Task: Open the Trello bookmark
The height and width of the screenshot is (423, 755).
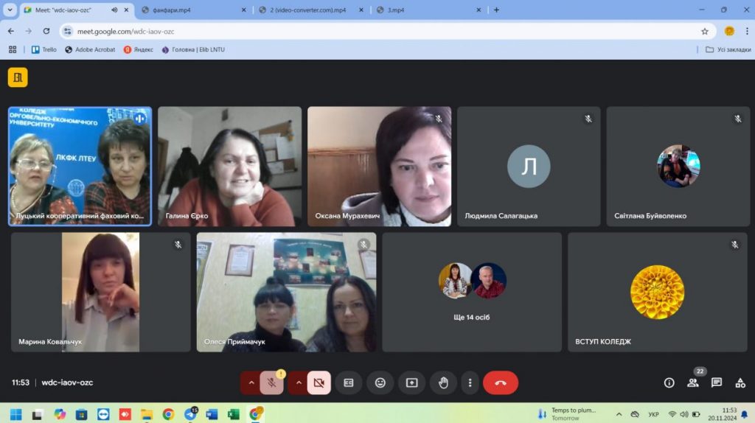Action: (44, 49)
